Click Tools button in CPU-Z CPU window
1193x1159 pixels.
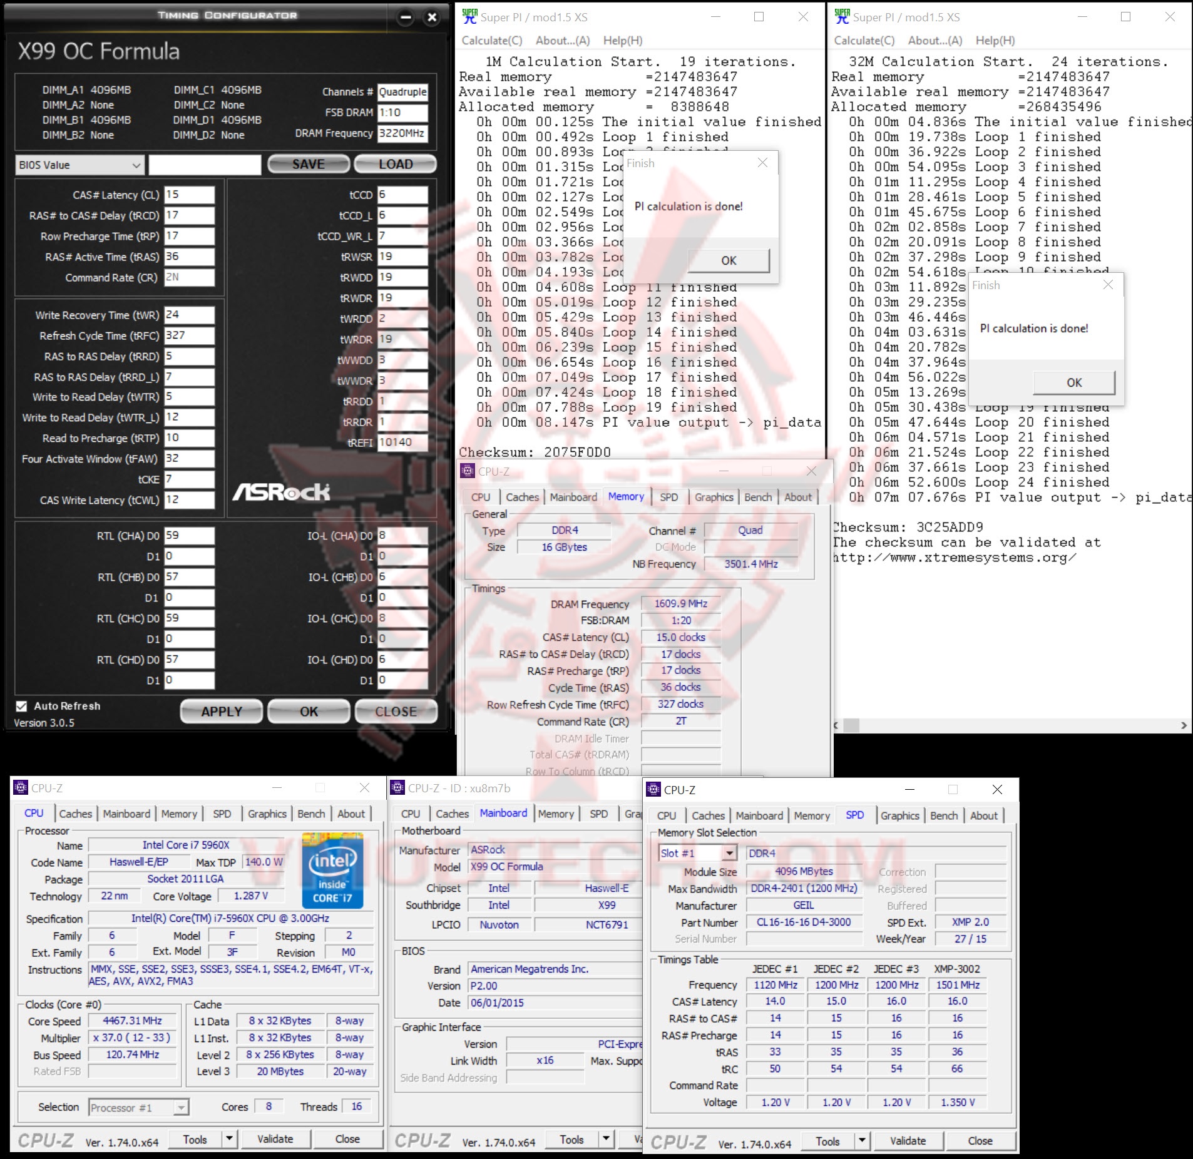click(x=195, y=1140)
